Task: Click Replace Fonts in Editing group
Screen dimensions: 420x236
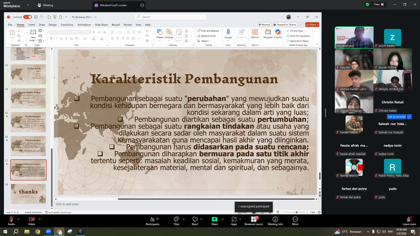Action: pyautogui.click(x=207, y=36)
